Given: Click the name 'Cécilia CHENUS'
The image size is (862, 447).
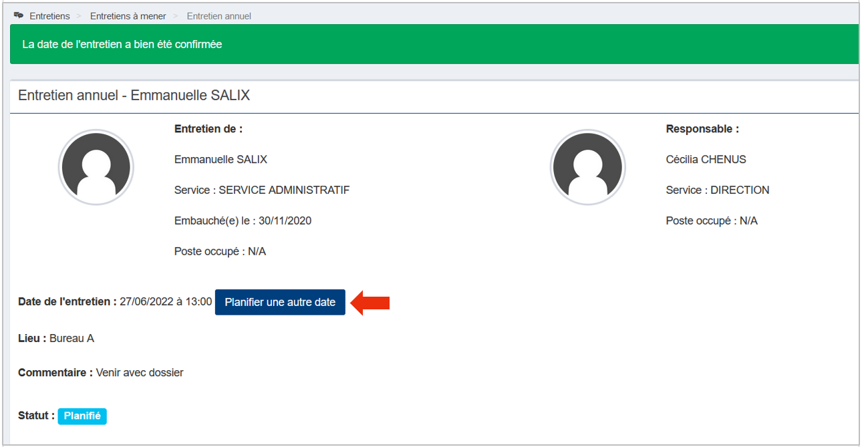Looking at the screenshot, I should pos(706,160).
